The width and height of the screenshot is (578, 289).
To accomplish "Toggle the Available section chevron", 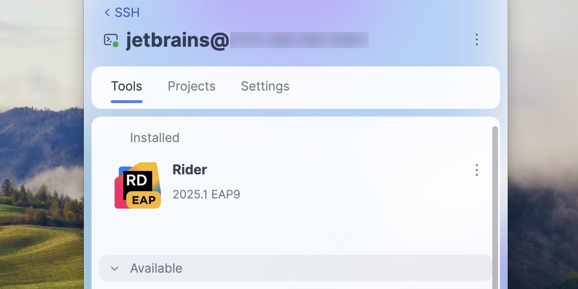I will (115, 268).
